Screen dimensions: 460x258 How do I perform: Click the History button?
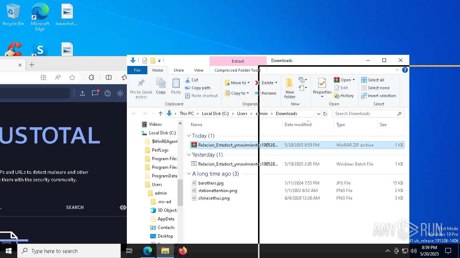pos(344,96)
